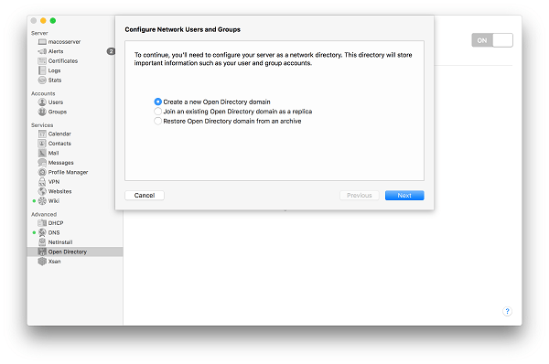Select macosserver in the sidebar
549x364 pixels.
[64, 42]
